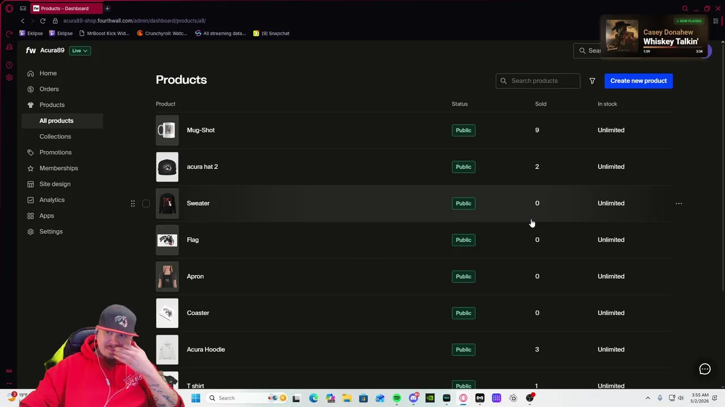This screenshot has height=407, width=725.
Task: Open File Explorer from the taskbar
Action: (x=347, y=398)
